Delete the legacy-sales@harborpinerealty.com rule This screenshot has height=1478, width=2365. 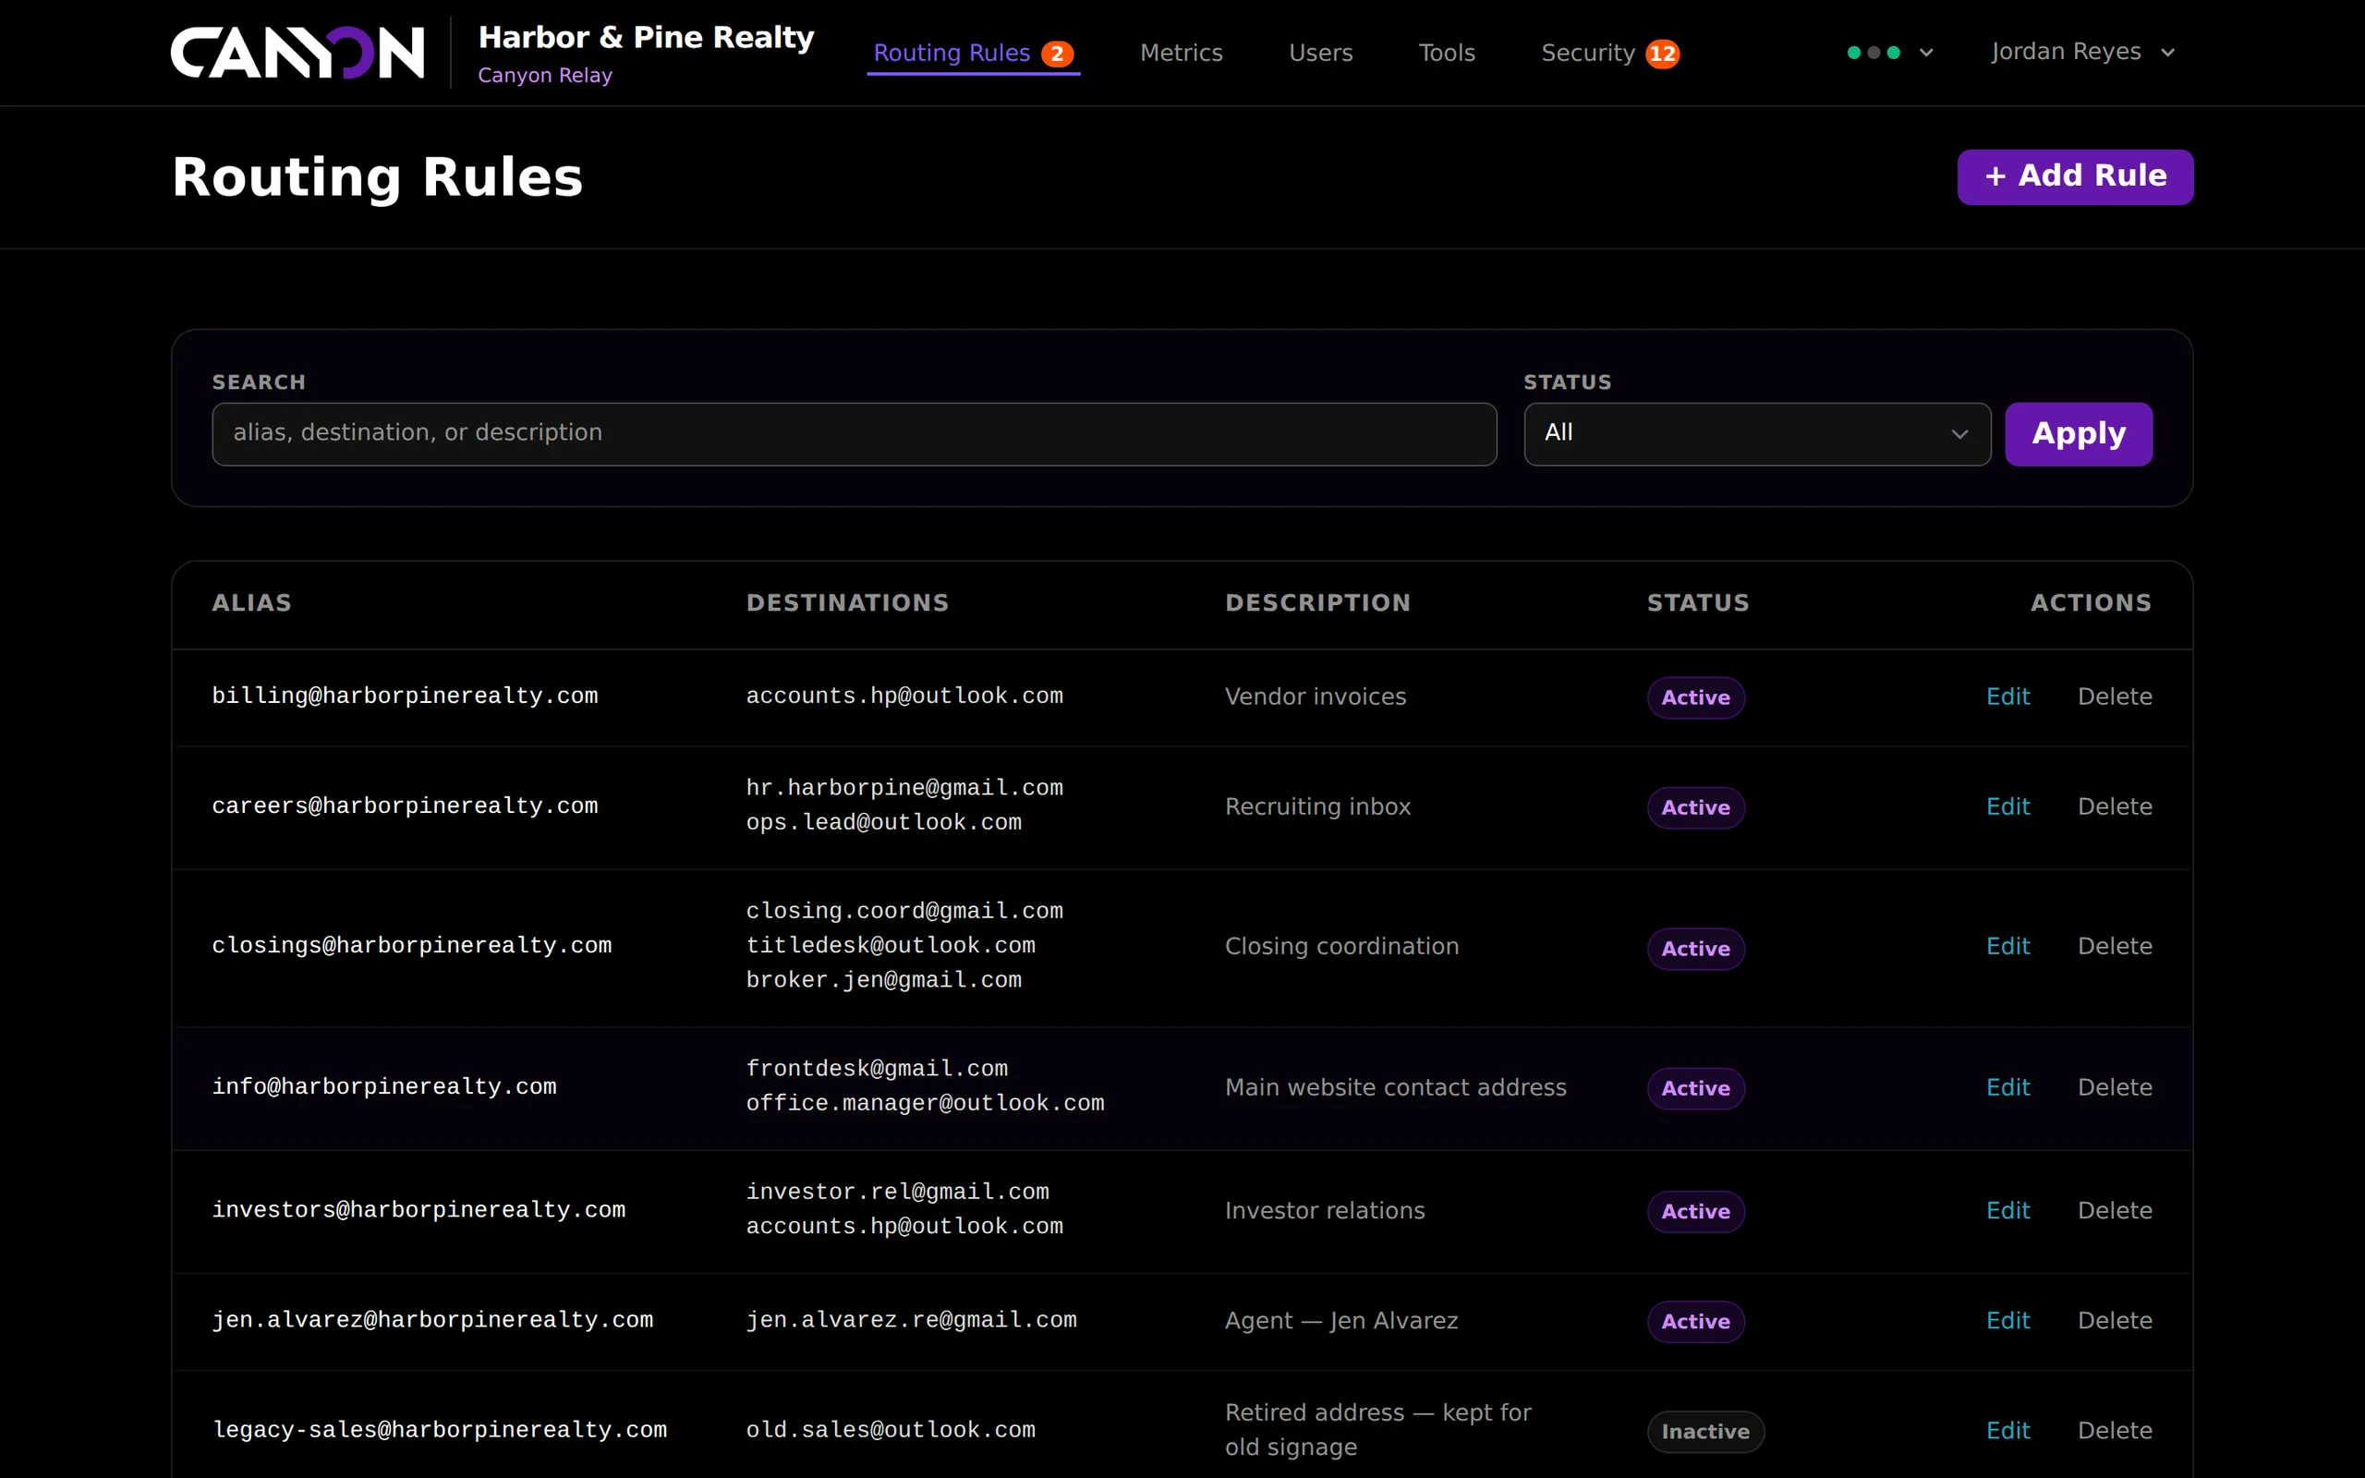[2115, 1431]
